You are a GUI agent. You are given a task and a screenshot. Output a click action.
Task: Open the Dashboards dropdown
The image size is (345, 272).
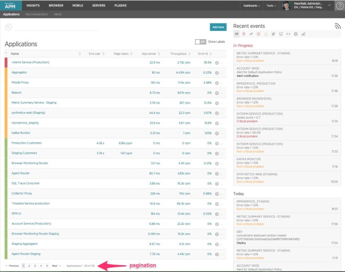point(251,6)
